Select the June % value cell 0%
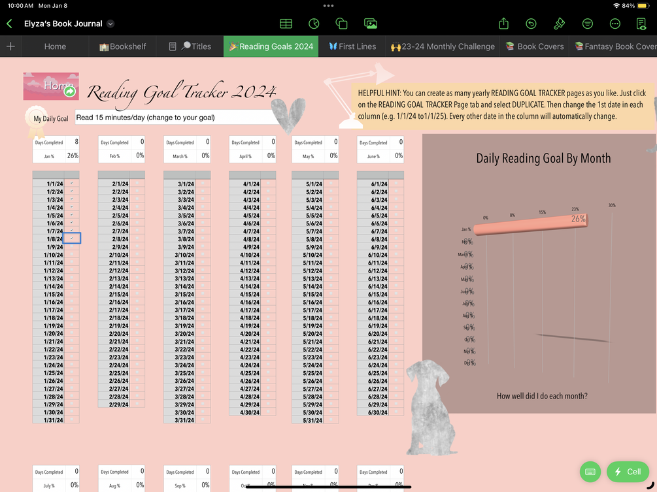 [396, 156]
